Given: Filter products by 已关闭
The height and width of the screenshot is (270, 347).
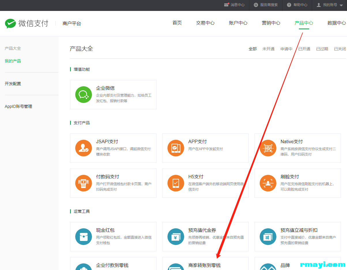Looking at the screenshot, I should [340, 49].
